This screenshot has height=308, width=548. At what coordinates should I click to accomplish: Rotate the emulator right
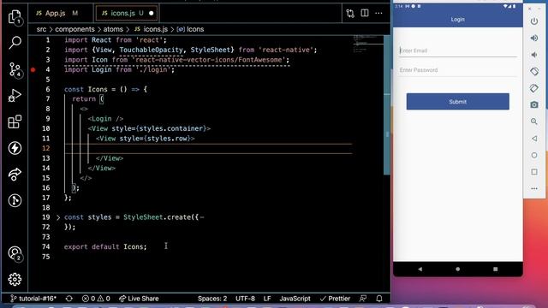[x=534, y=88]
